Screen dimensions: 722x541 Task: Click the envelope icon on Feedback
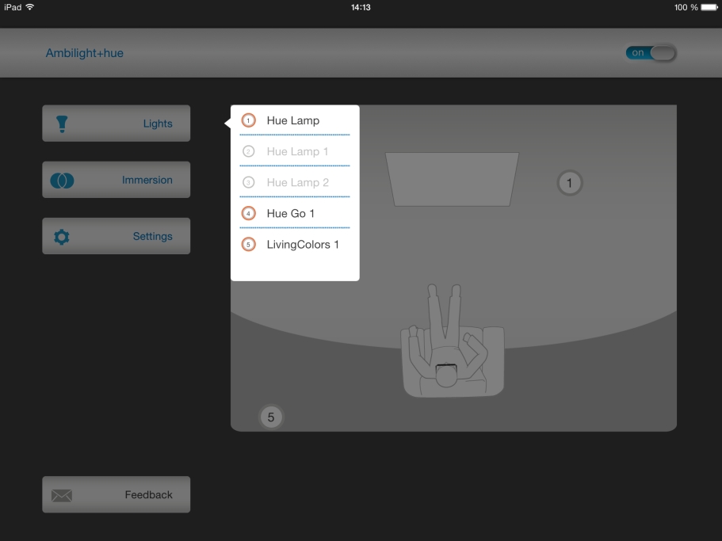click(x=62, y=495)
